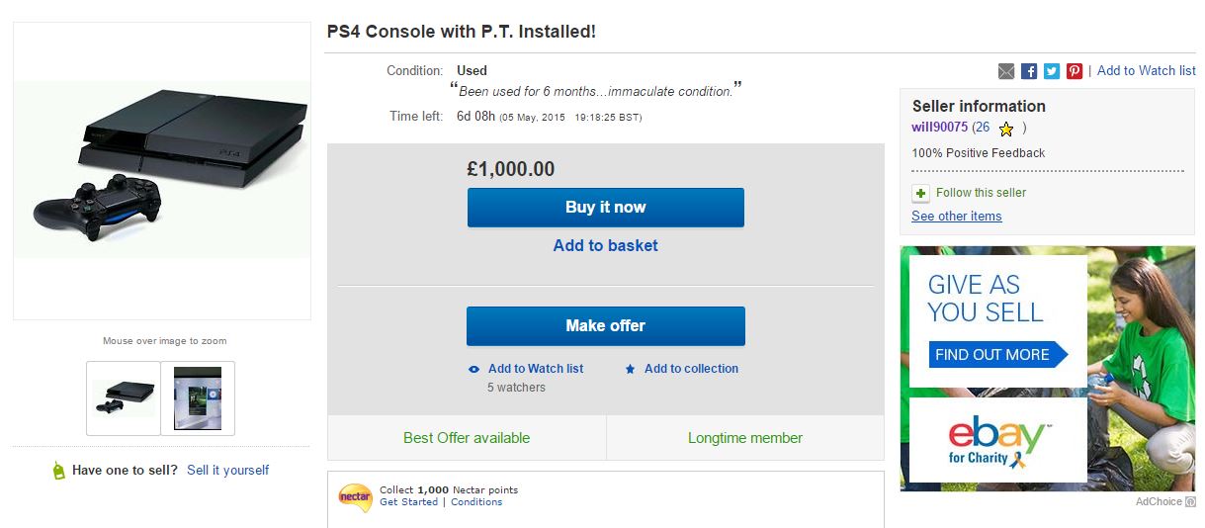See other items from this seller
Image resolution: width=1205 pixels, height=528 pixels.
pos(956,217)
